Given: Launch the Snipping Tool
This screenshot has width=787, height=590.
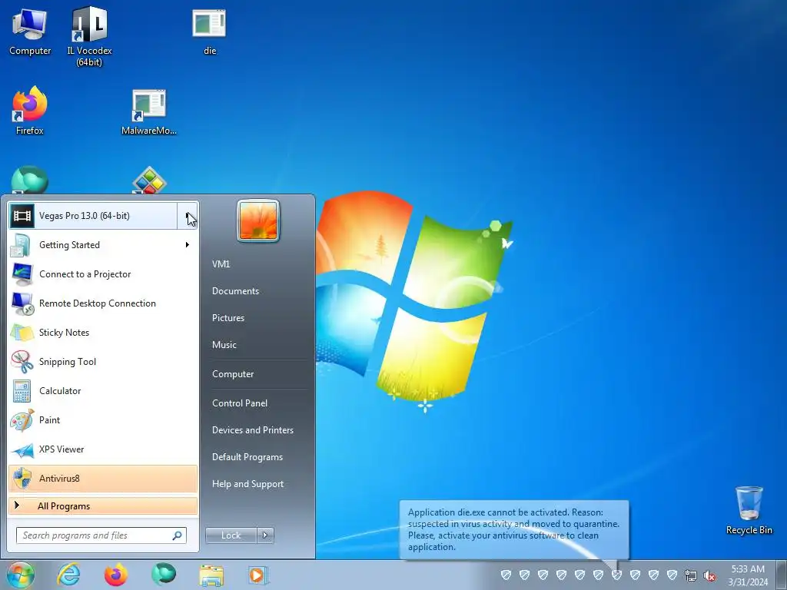Looking at the screenshot, I should pyautogui.click(x=103, y=362).
